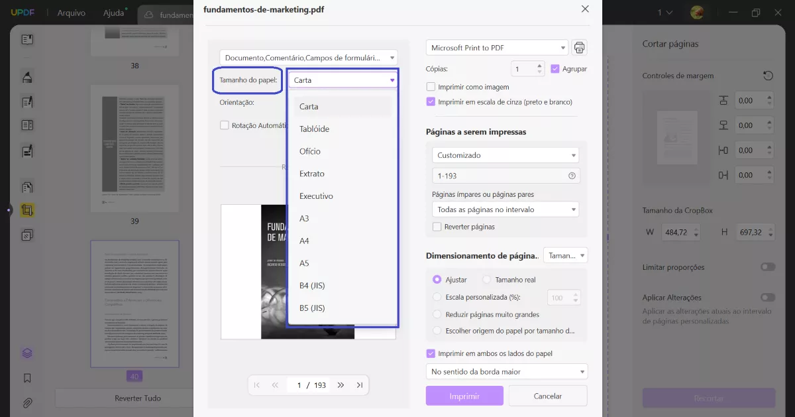Screen dimensions: 795x417
Task: Open the Customizado pages dropdown
Action: tap(505, 154)
